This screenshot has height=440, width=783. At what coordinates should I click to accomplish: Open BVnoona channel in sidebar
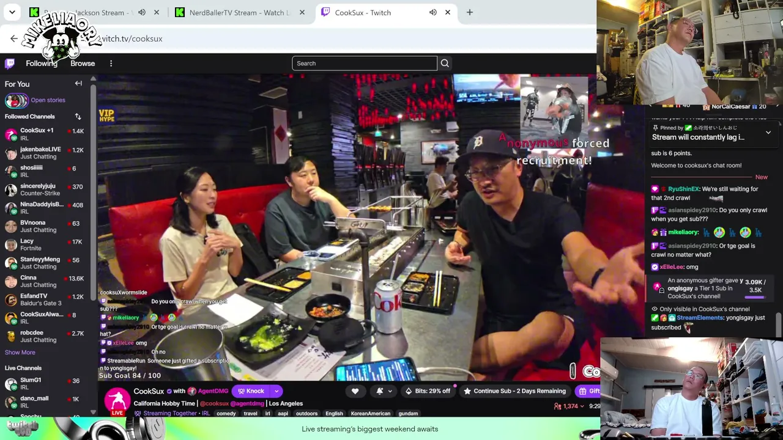pyautogui.click(x=46, y=226)
